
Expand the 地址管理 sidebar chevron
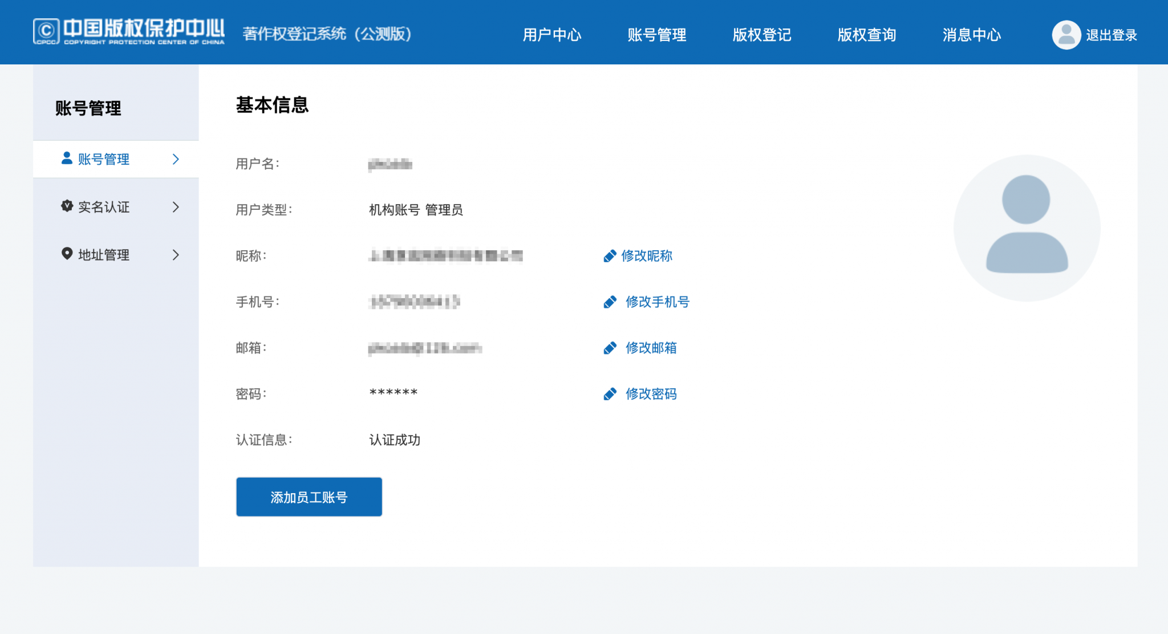[x=176, y=255]
